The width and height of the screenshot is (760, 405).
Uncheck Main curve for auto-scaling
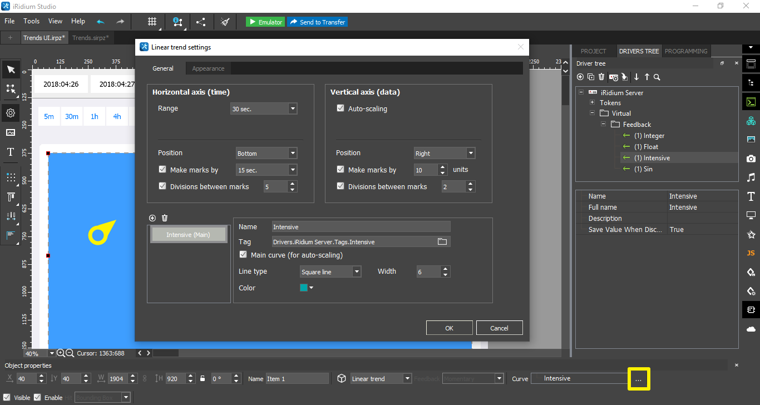(243, 255)
